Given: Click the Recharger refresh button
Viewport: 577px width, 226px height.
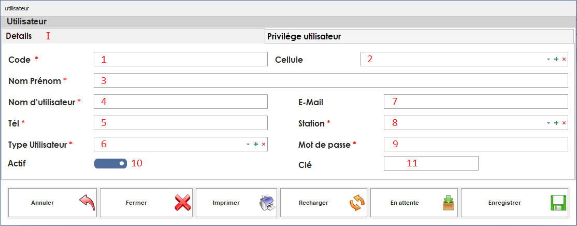Looking at the screenshot, I should coord(323,203).
